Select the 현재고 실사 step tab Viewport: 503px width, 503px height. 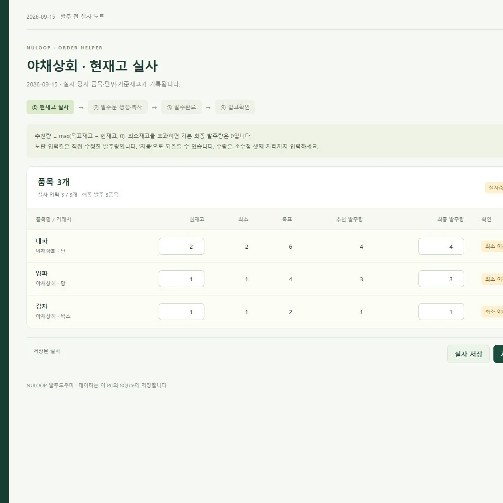[x=50, y=107]
